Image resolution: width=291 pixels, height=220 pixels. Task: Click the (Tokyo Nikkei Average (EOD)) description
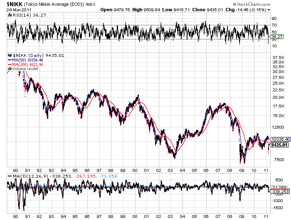[x=54, y=4]
